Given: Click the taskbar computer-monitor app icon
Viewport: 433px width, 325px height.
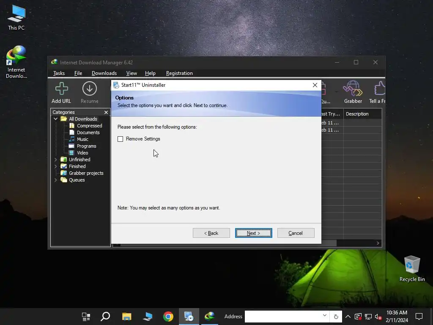Looking at the screenshot, I should tap(148, 317).
